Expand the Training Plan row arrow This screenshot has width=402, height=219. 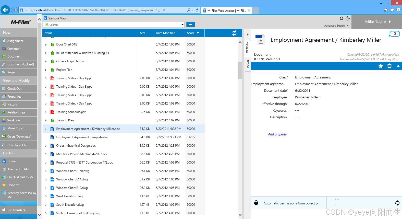point(46,120)
